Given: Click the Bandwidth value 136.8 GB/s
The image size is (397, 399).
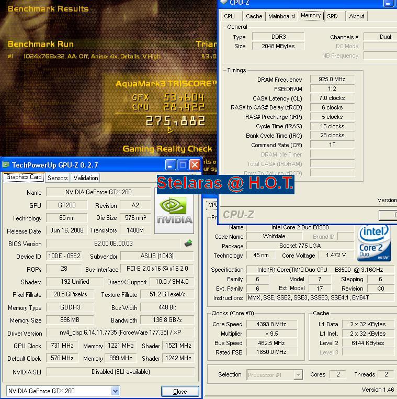Looking at the screenshot, I should pos(167,320).
